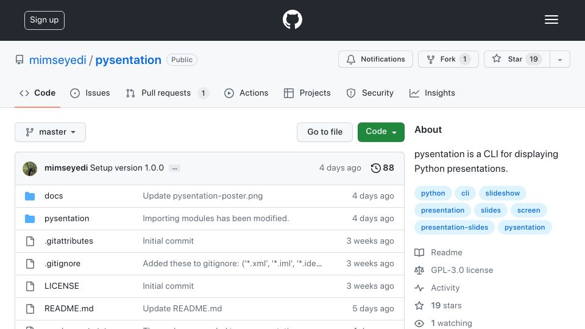Open the Security tab
The width and height of the screenshot is (585, 329).
tap(370, 93)
